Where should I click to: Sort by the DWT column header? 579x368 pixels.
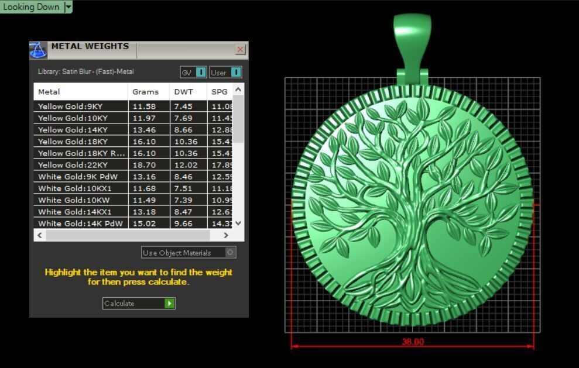(x=189, y=92)
